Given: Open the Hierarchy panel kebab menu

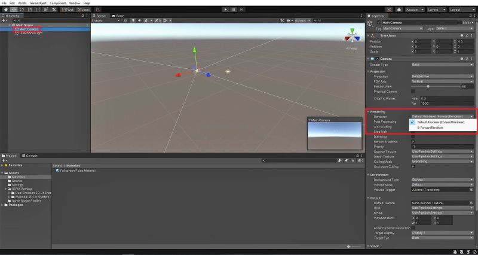Looking at the screenshot, I should [x=87, y=16].
